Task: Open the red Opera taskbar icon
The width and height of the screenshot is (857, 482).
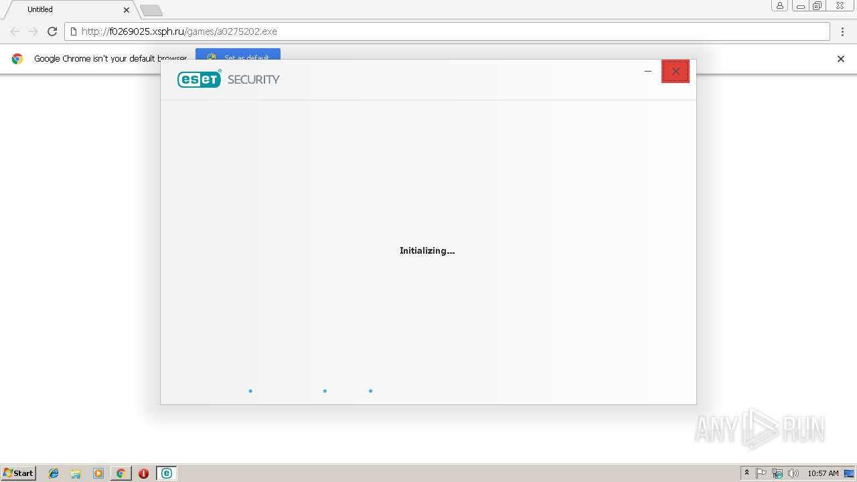Action: click(143, 473)
